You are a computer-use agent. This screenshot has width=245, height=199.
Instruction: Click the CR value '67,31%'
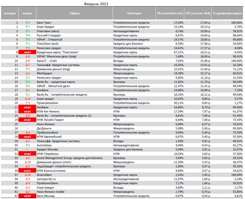point(179,52)
